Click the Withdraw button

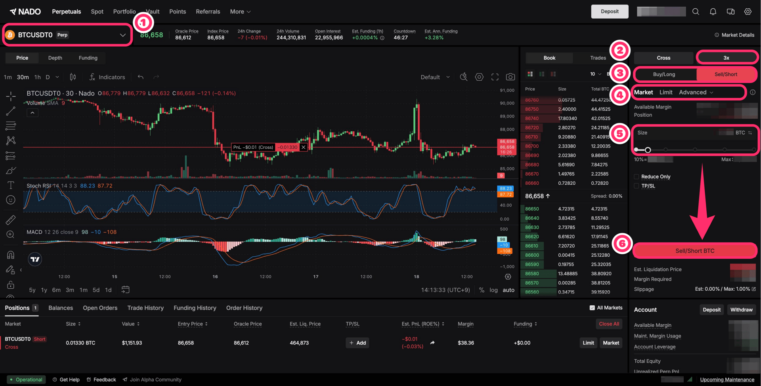741,310
